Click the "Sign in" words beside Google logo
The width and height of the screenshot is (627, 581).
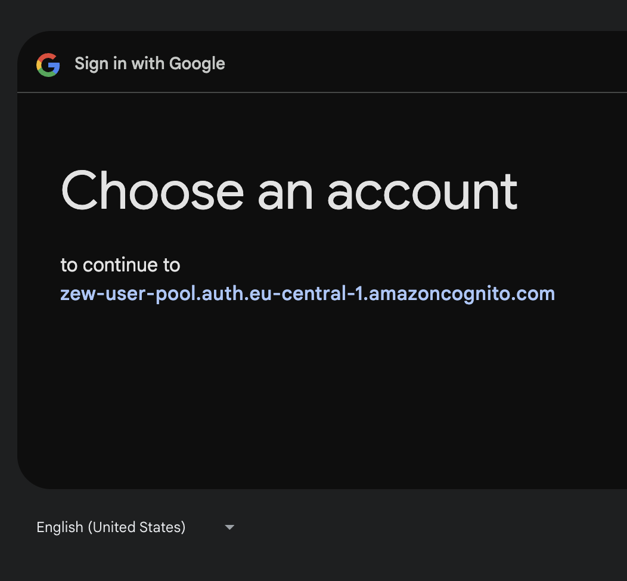[x=100, y=64]
